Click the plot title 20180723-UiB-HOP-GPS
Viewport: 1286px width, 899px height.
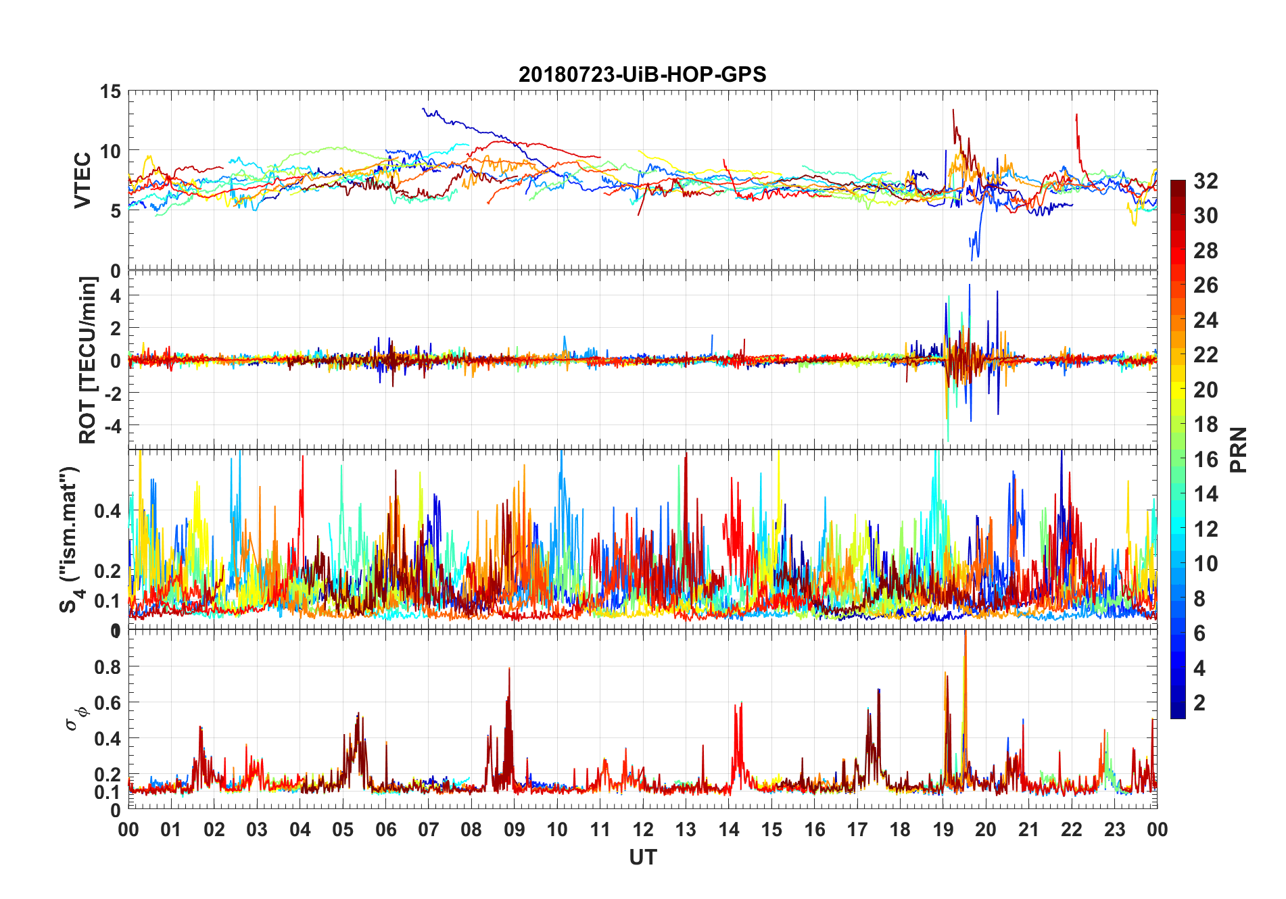pos(642,74)
